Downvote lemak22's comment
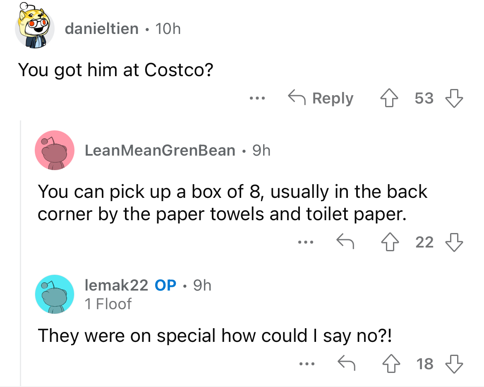Image resolution: width=484 pixels, height=387 pixels. 454,364
